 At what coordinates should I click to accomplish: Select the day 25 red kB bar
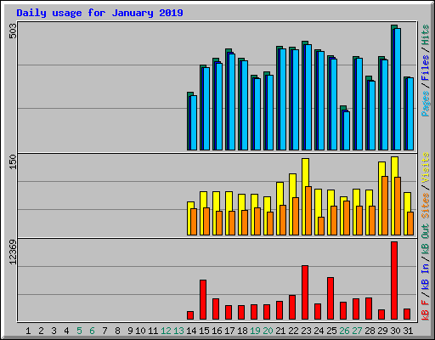point(330,298)
